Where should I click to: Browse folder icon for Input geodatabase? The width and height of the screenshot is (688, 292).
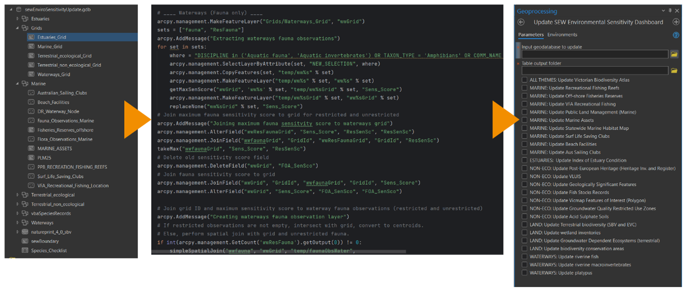click(674, 54)
